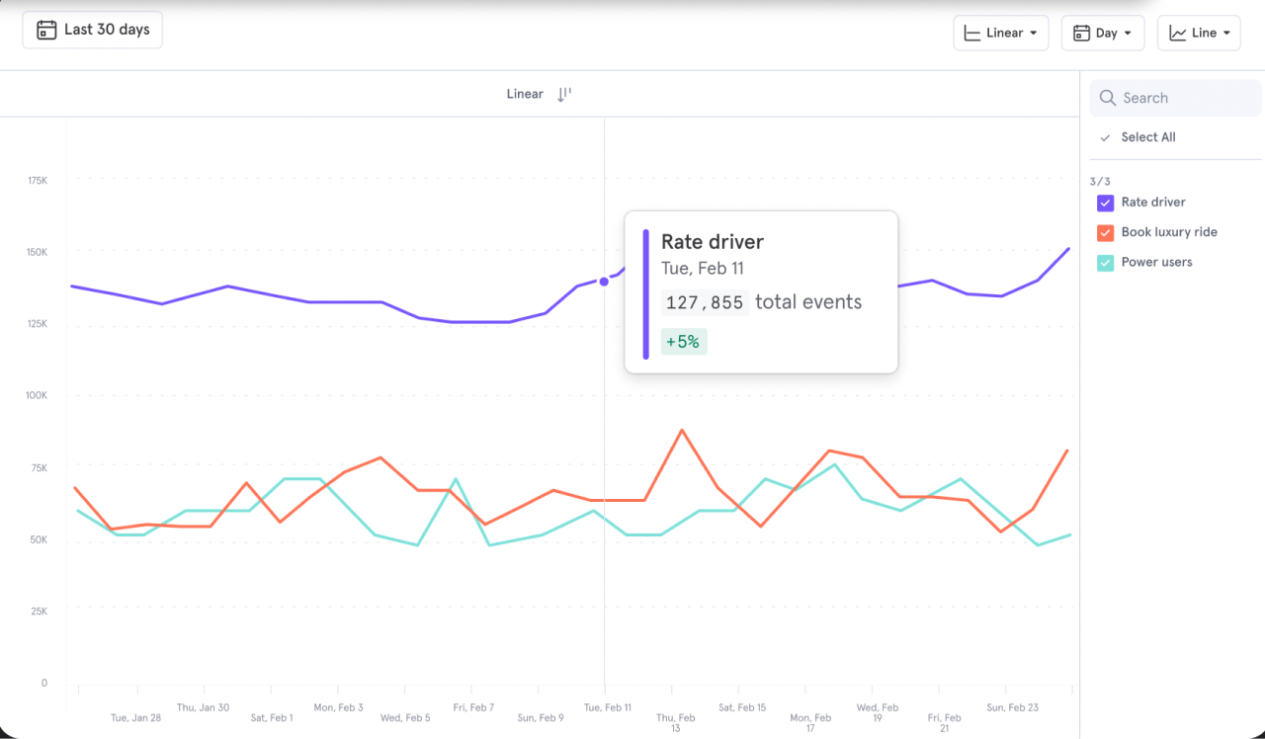1265x739 pixels.
Task: Click the Last 30 days button
Action: pos(92,30)
